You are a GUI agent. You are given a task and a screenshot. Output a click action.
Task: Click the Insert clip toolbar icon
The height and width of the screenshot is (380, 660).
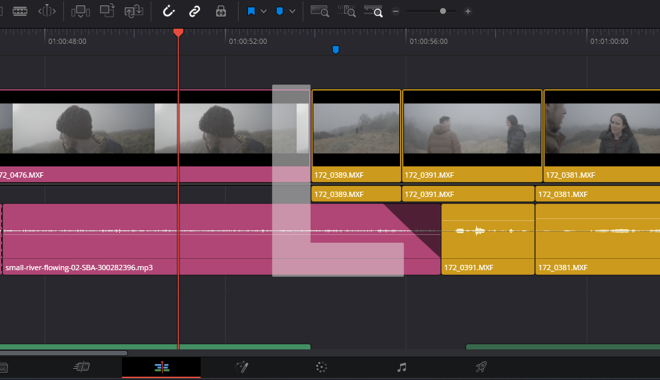pos(81,11)
